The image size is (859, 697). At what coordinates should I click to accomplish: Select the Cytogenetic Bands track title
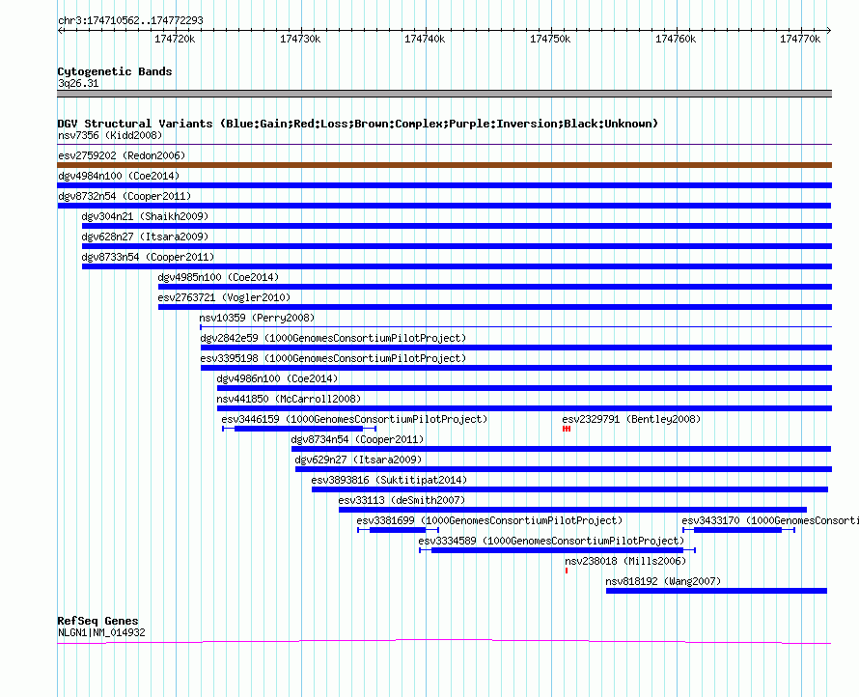click(115, 71)
